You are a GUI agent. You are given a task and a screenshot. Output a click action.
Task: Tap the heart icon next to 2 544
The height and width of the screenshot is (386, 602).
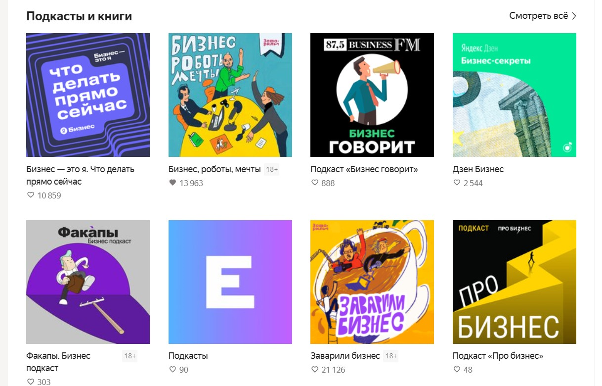(457, 183)
